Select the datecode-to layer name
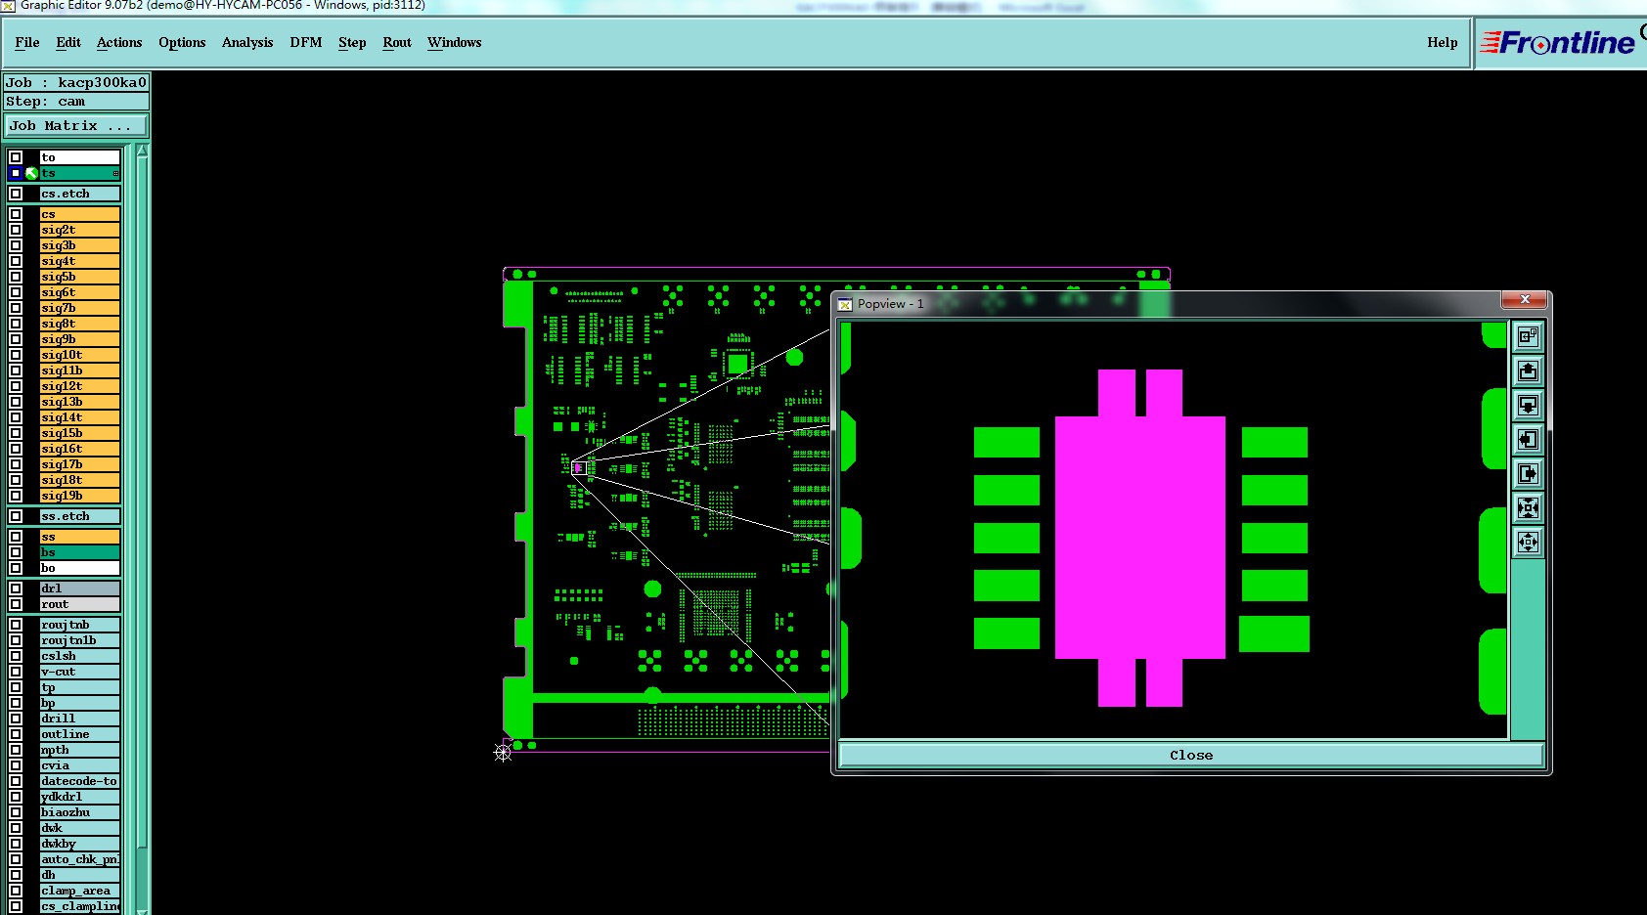This screenshot has width=1647, height=915. point(79,781)
